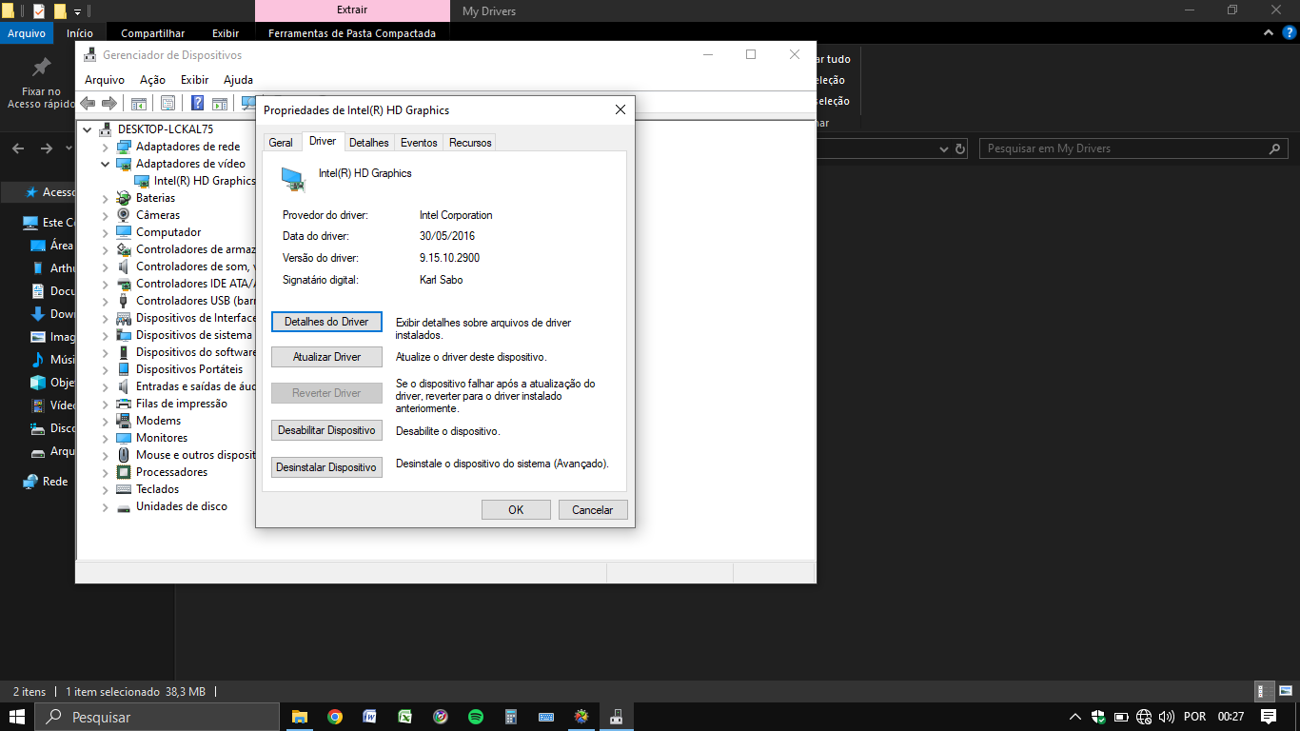The image size is (1300, 731).
Task: Click the Monitores category icon
Action: pyautogui.click(x=124, y=438)
